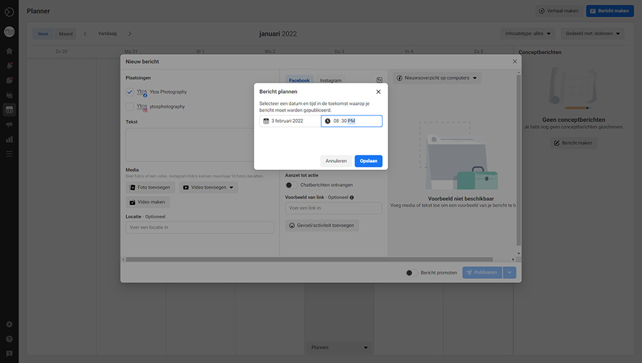This screenshot has height=363, width=642.
Task: Click the vertical scrollbar in preview pane
Action: pos(519,159)
